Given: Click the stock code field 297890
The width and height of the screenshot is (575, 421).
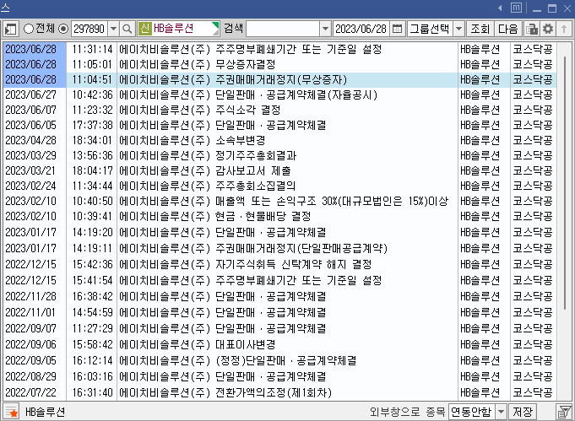Looking at the screenshot, I should pos(90,29).
